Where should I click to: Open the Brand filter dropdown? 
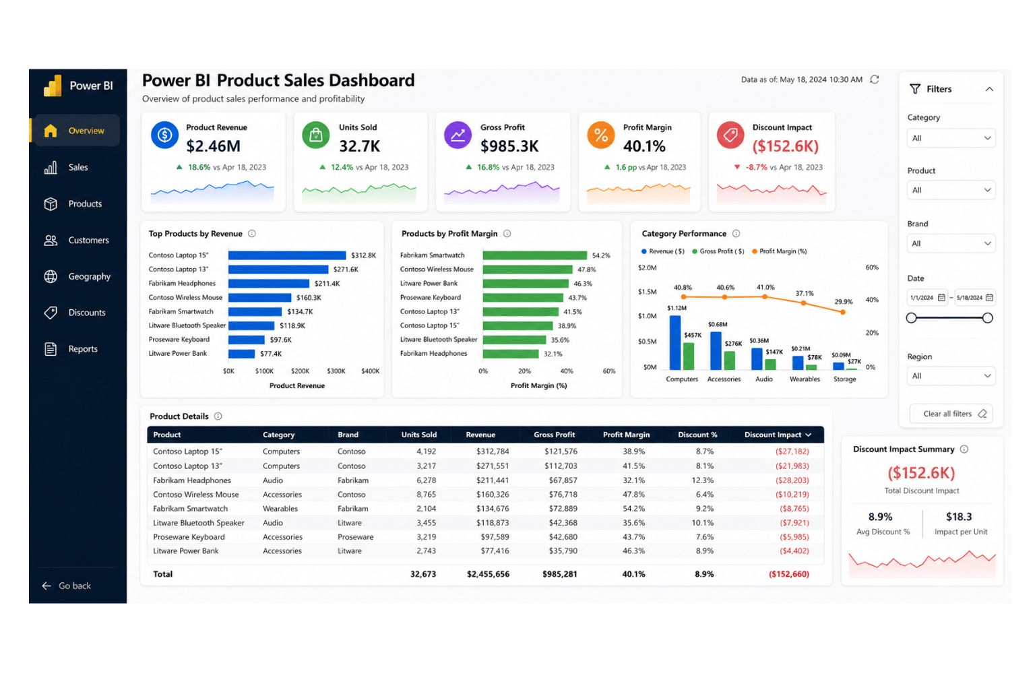(x=951, y=243)
